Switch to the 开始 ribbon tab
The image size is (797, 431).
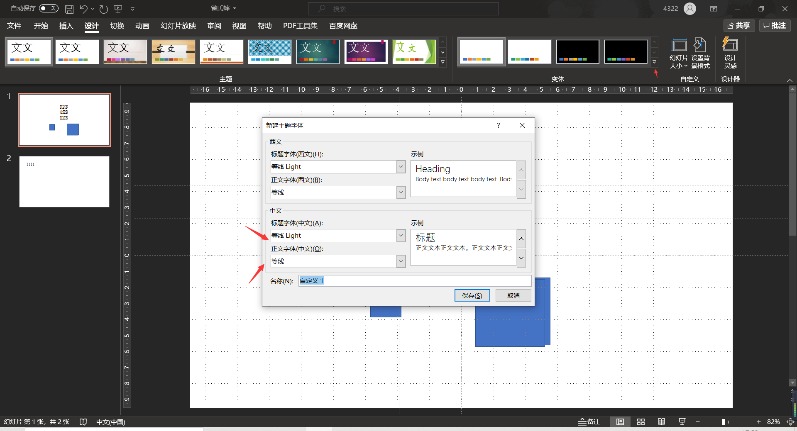click(41, 26)
